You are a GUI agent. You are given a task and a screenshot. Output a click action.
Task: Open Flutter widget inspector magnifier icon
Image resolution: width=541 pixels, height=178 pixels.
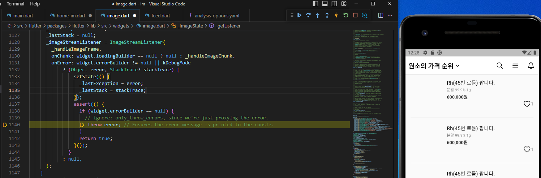point(365,15)
